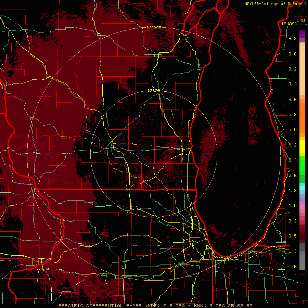
Task: Click the 7.4 value on color scale
Action: [x=293, y=84]
